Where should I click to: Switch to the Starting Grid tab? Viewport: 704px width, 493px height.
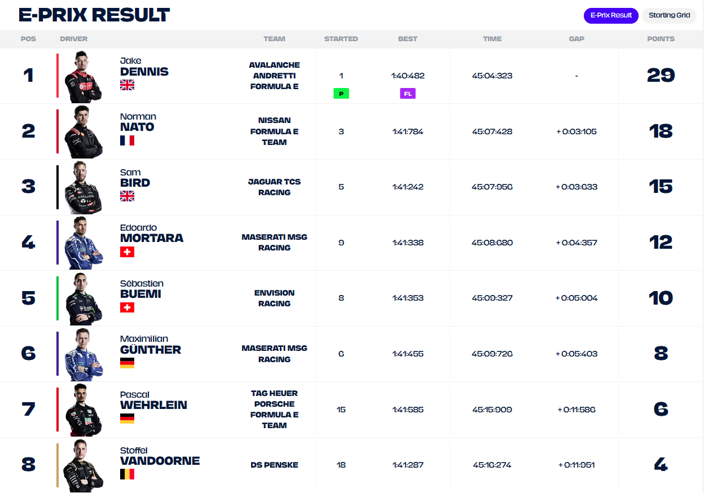[x=669, y=15]
